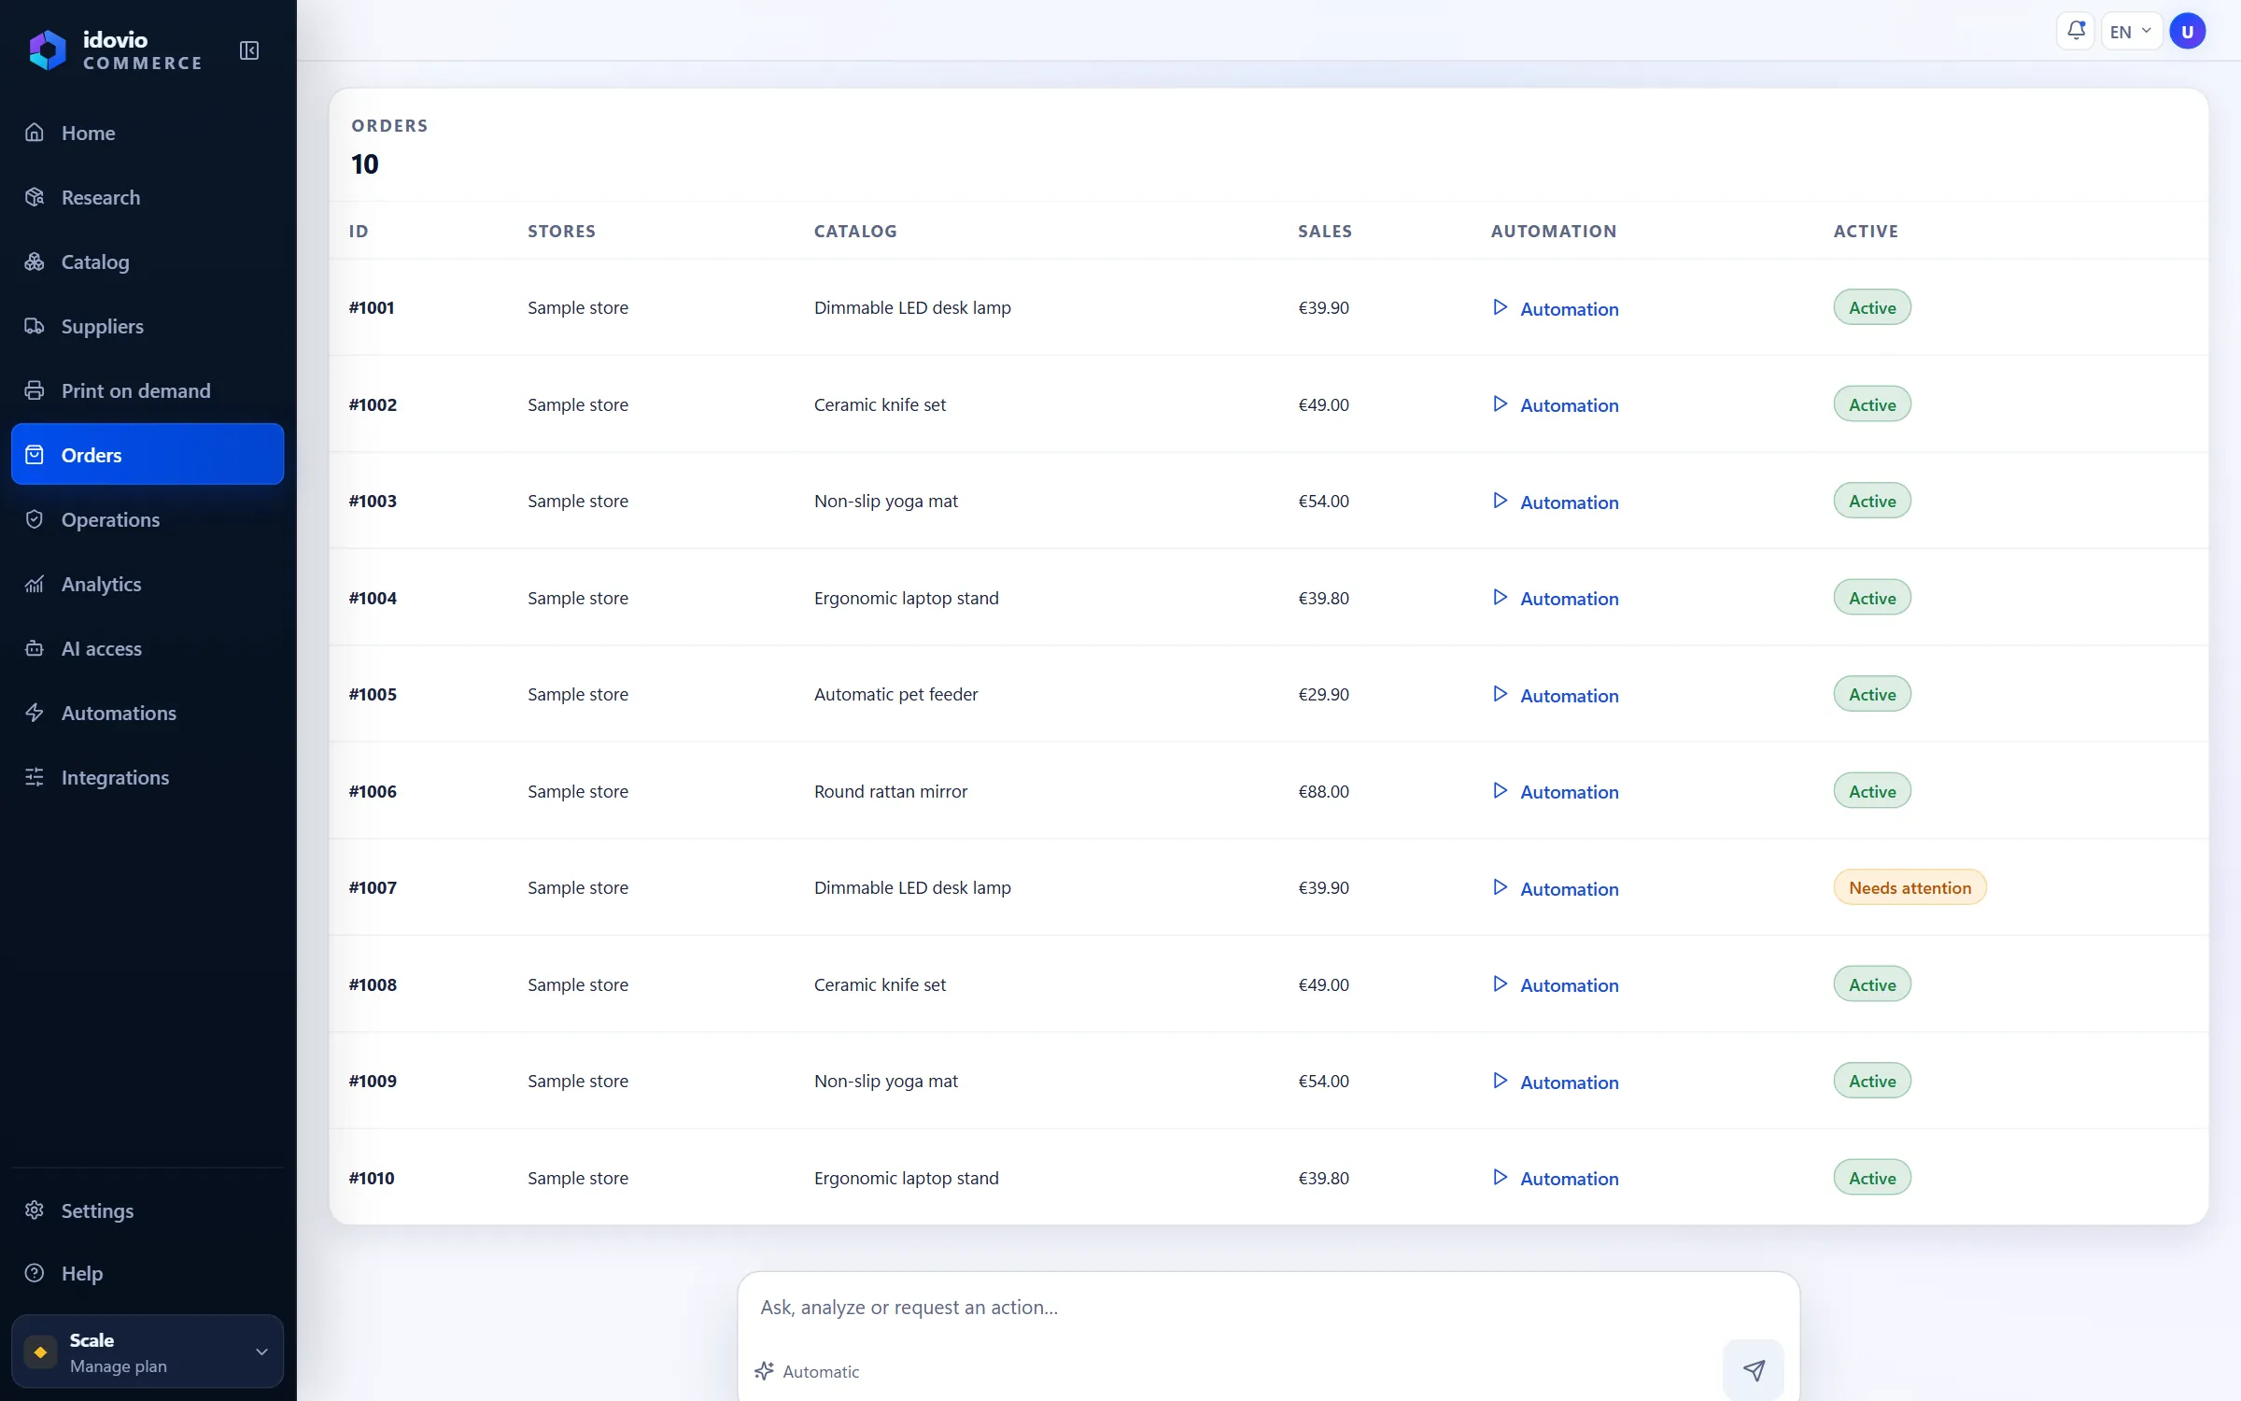
Task: Click the play icon in order #1001 row
Action: point(1500,307)
